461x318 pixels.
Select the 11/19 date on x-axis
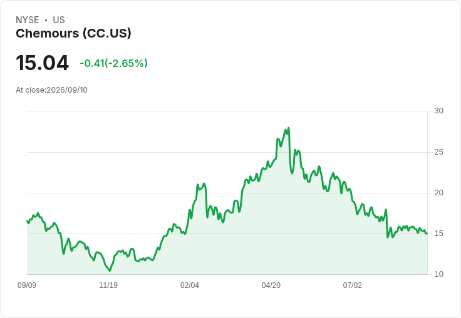[108, 285]
